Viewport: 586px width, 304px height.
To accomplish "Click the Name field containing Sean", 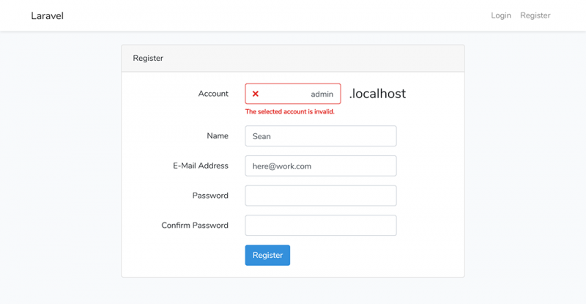I will tap(320, 136).
